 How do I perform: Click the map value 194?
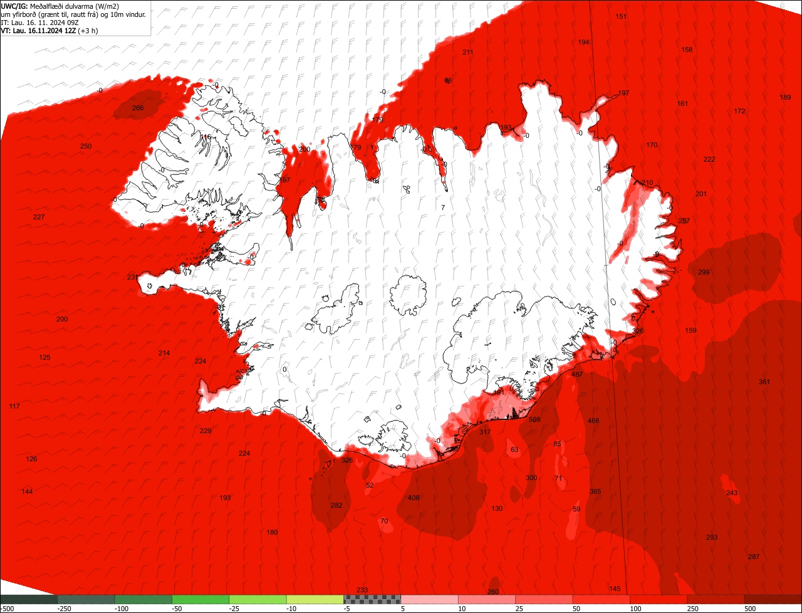pyautogui.click(x=583, y=42)
